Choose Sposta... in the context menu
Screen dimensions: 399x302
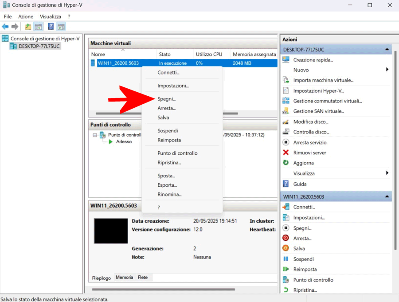click(x=182, y=176)
